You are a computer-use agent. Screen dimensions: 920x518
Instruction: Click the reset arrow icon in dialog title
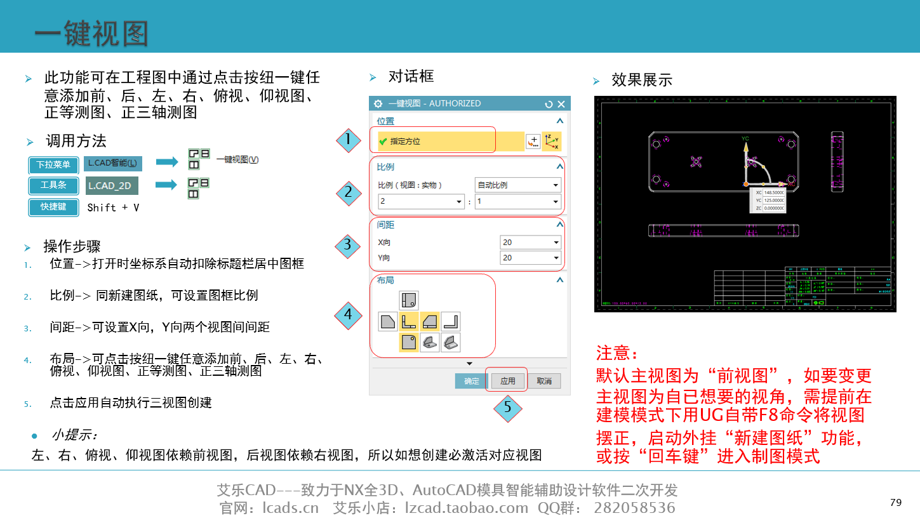point(549,103)
